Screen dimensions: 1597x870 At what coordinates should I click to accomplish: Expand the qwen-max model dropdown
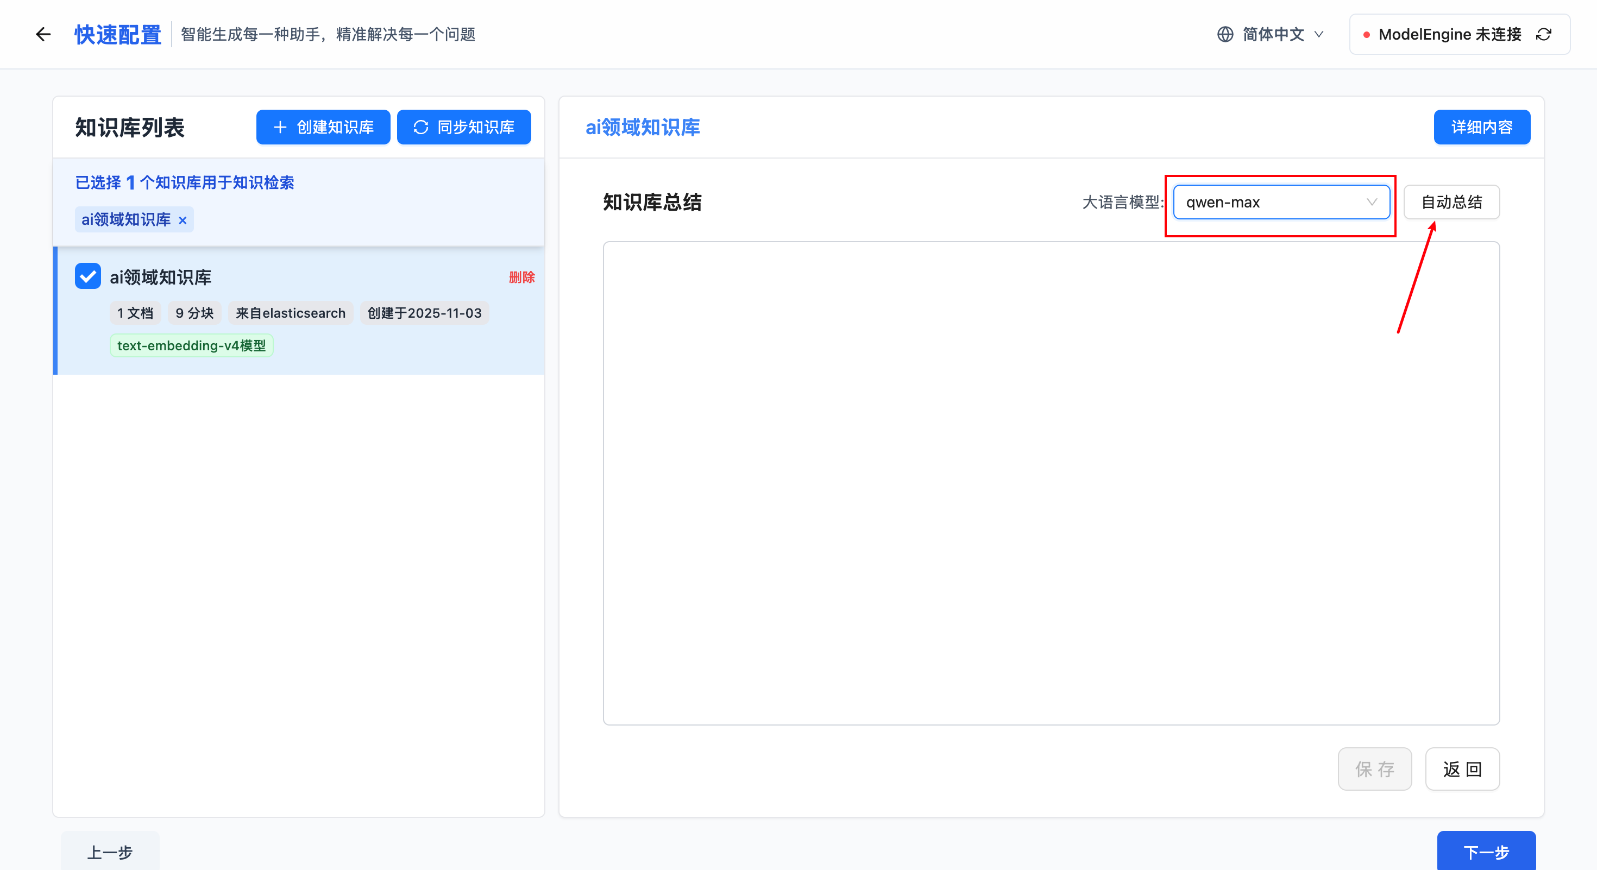coord(1281,202)
